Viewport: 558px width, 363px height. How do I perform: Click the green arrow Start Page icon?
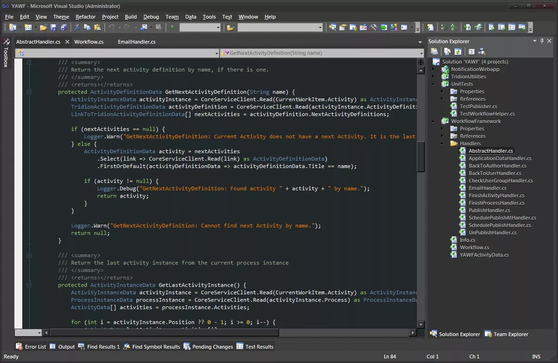(383, 27)
